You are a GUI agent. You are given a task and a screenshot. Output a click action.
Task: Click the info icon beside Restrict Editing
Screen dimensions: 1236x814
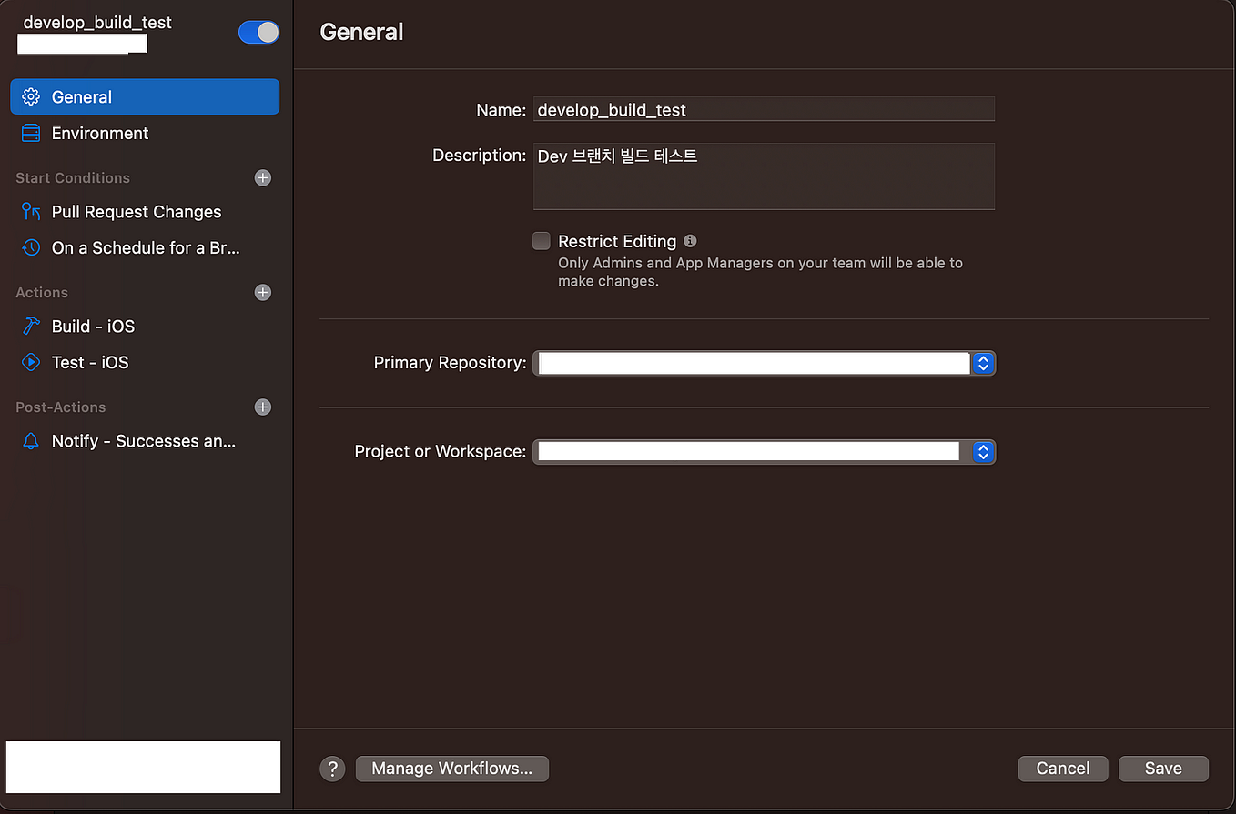[690, 240]
